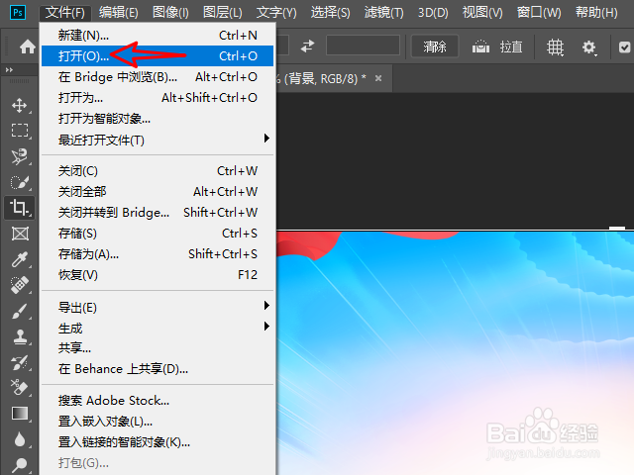Choose 打开为智能对象...
634x475 pixels.
click(158, 119)
